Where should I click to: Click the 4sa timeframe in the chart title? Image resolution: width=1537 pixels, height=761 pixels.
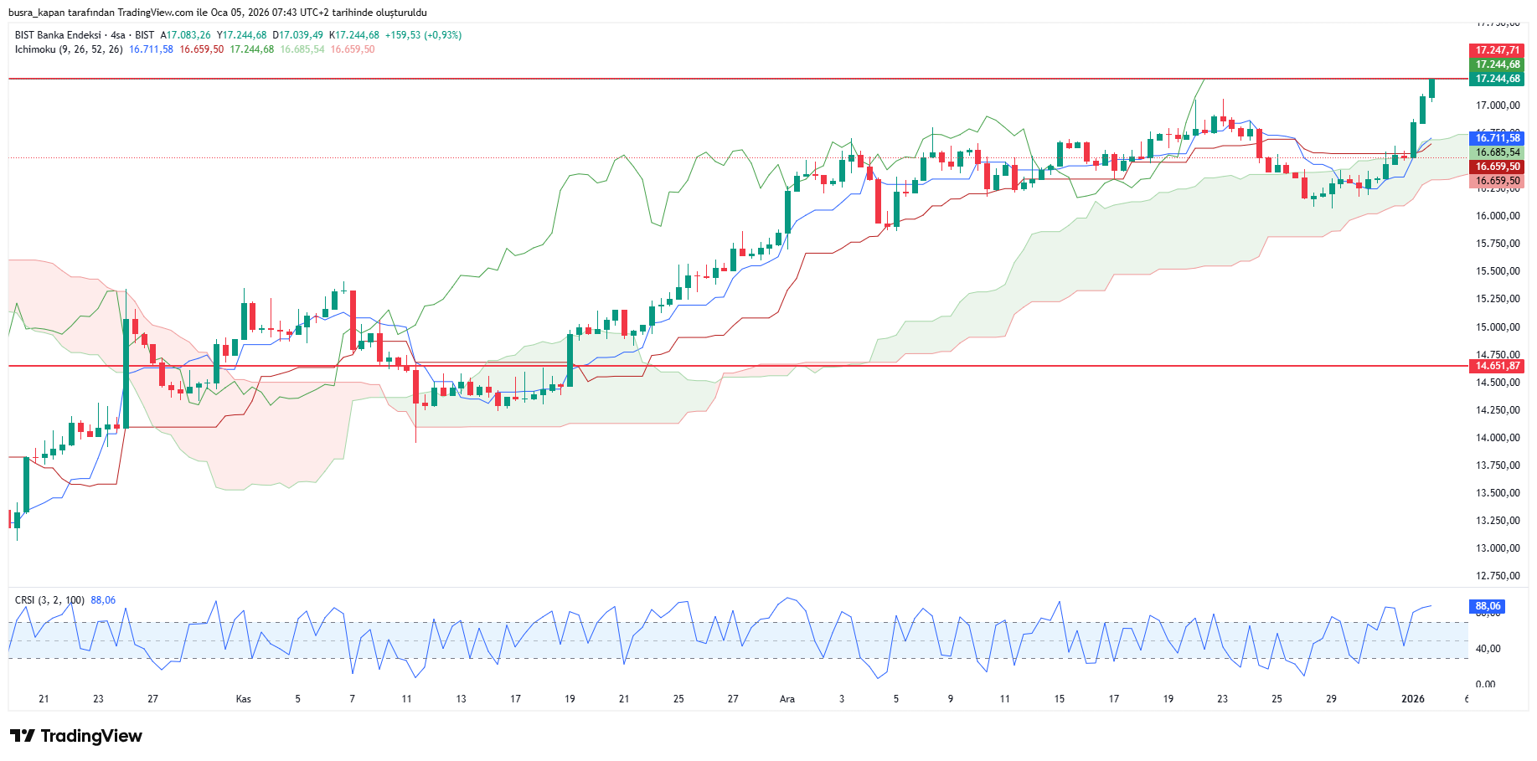pos(118,35)
